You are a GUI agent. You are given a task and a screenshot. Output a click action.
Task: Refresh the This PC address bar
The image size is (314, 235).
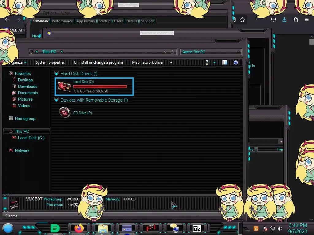pyautogui.click(x=172, y=52)
